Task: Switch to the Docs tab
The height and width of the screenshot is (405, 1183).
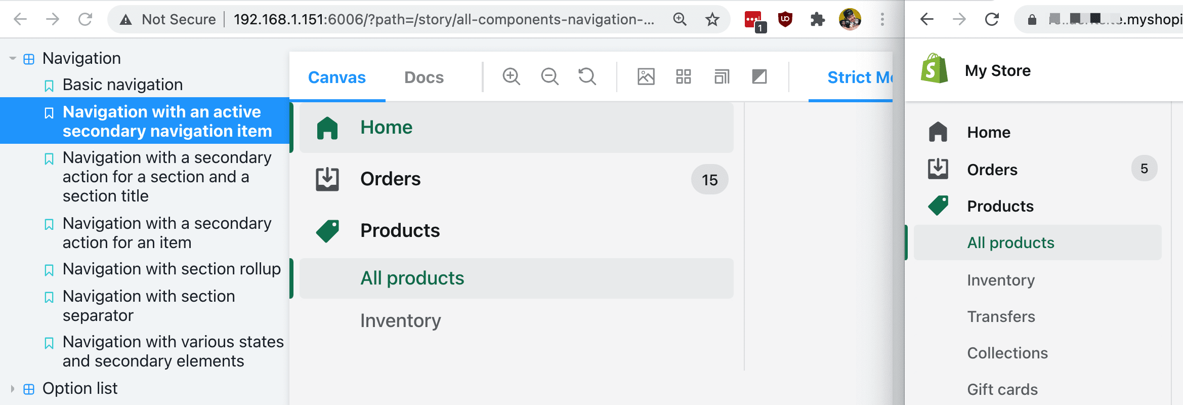Action: coord(424,77)
